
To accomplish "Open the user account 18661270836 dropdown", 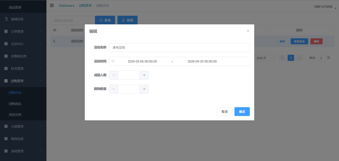I will (325, 7).
